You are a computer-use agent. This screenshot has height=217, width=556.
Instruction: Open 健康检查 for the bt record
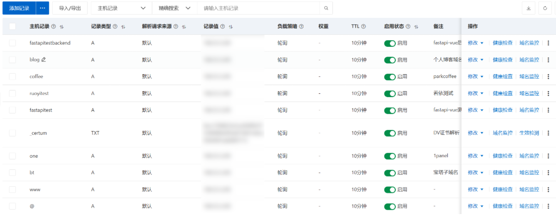pos(503,173)
